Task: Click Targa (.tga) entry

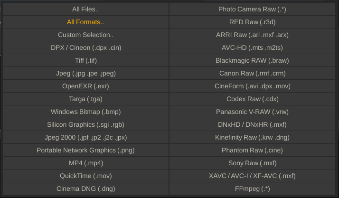Action: coord(85,99)
